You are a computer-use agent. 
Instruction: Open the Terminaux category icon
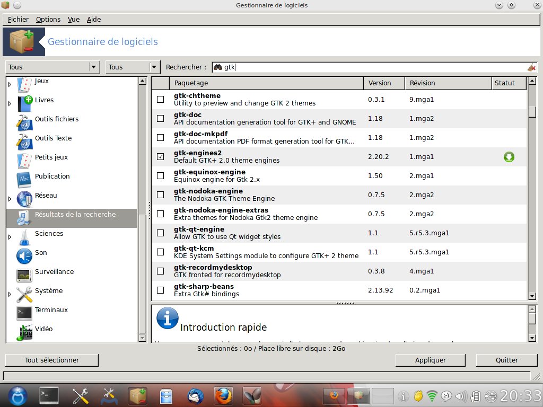[24, 313]
